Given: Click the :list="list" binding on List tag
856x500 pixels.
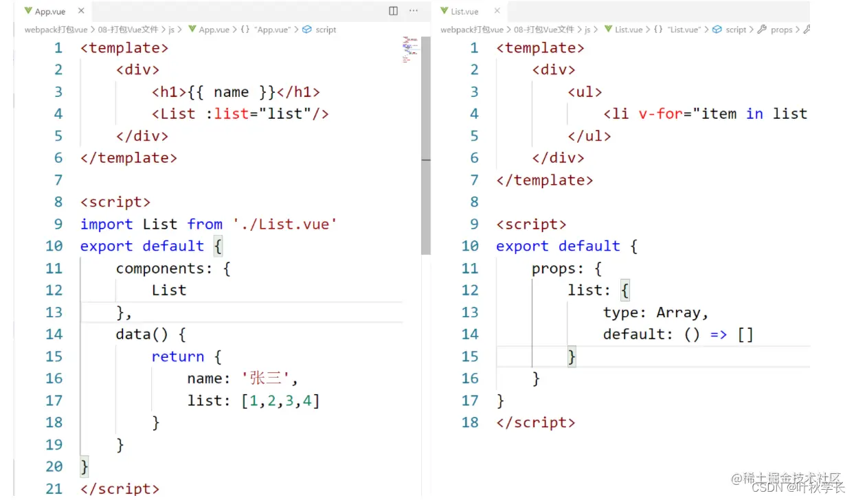Looking at the screenshot, I should click(258, 114).
